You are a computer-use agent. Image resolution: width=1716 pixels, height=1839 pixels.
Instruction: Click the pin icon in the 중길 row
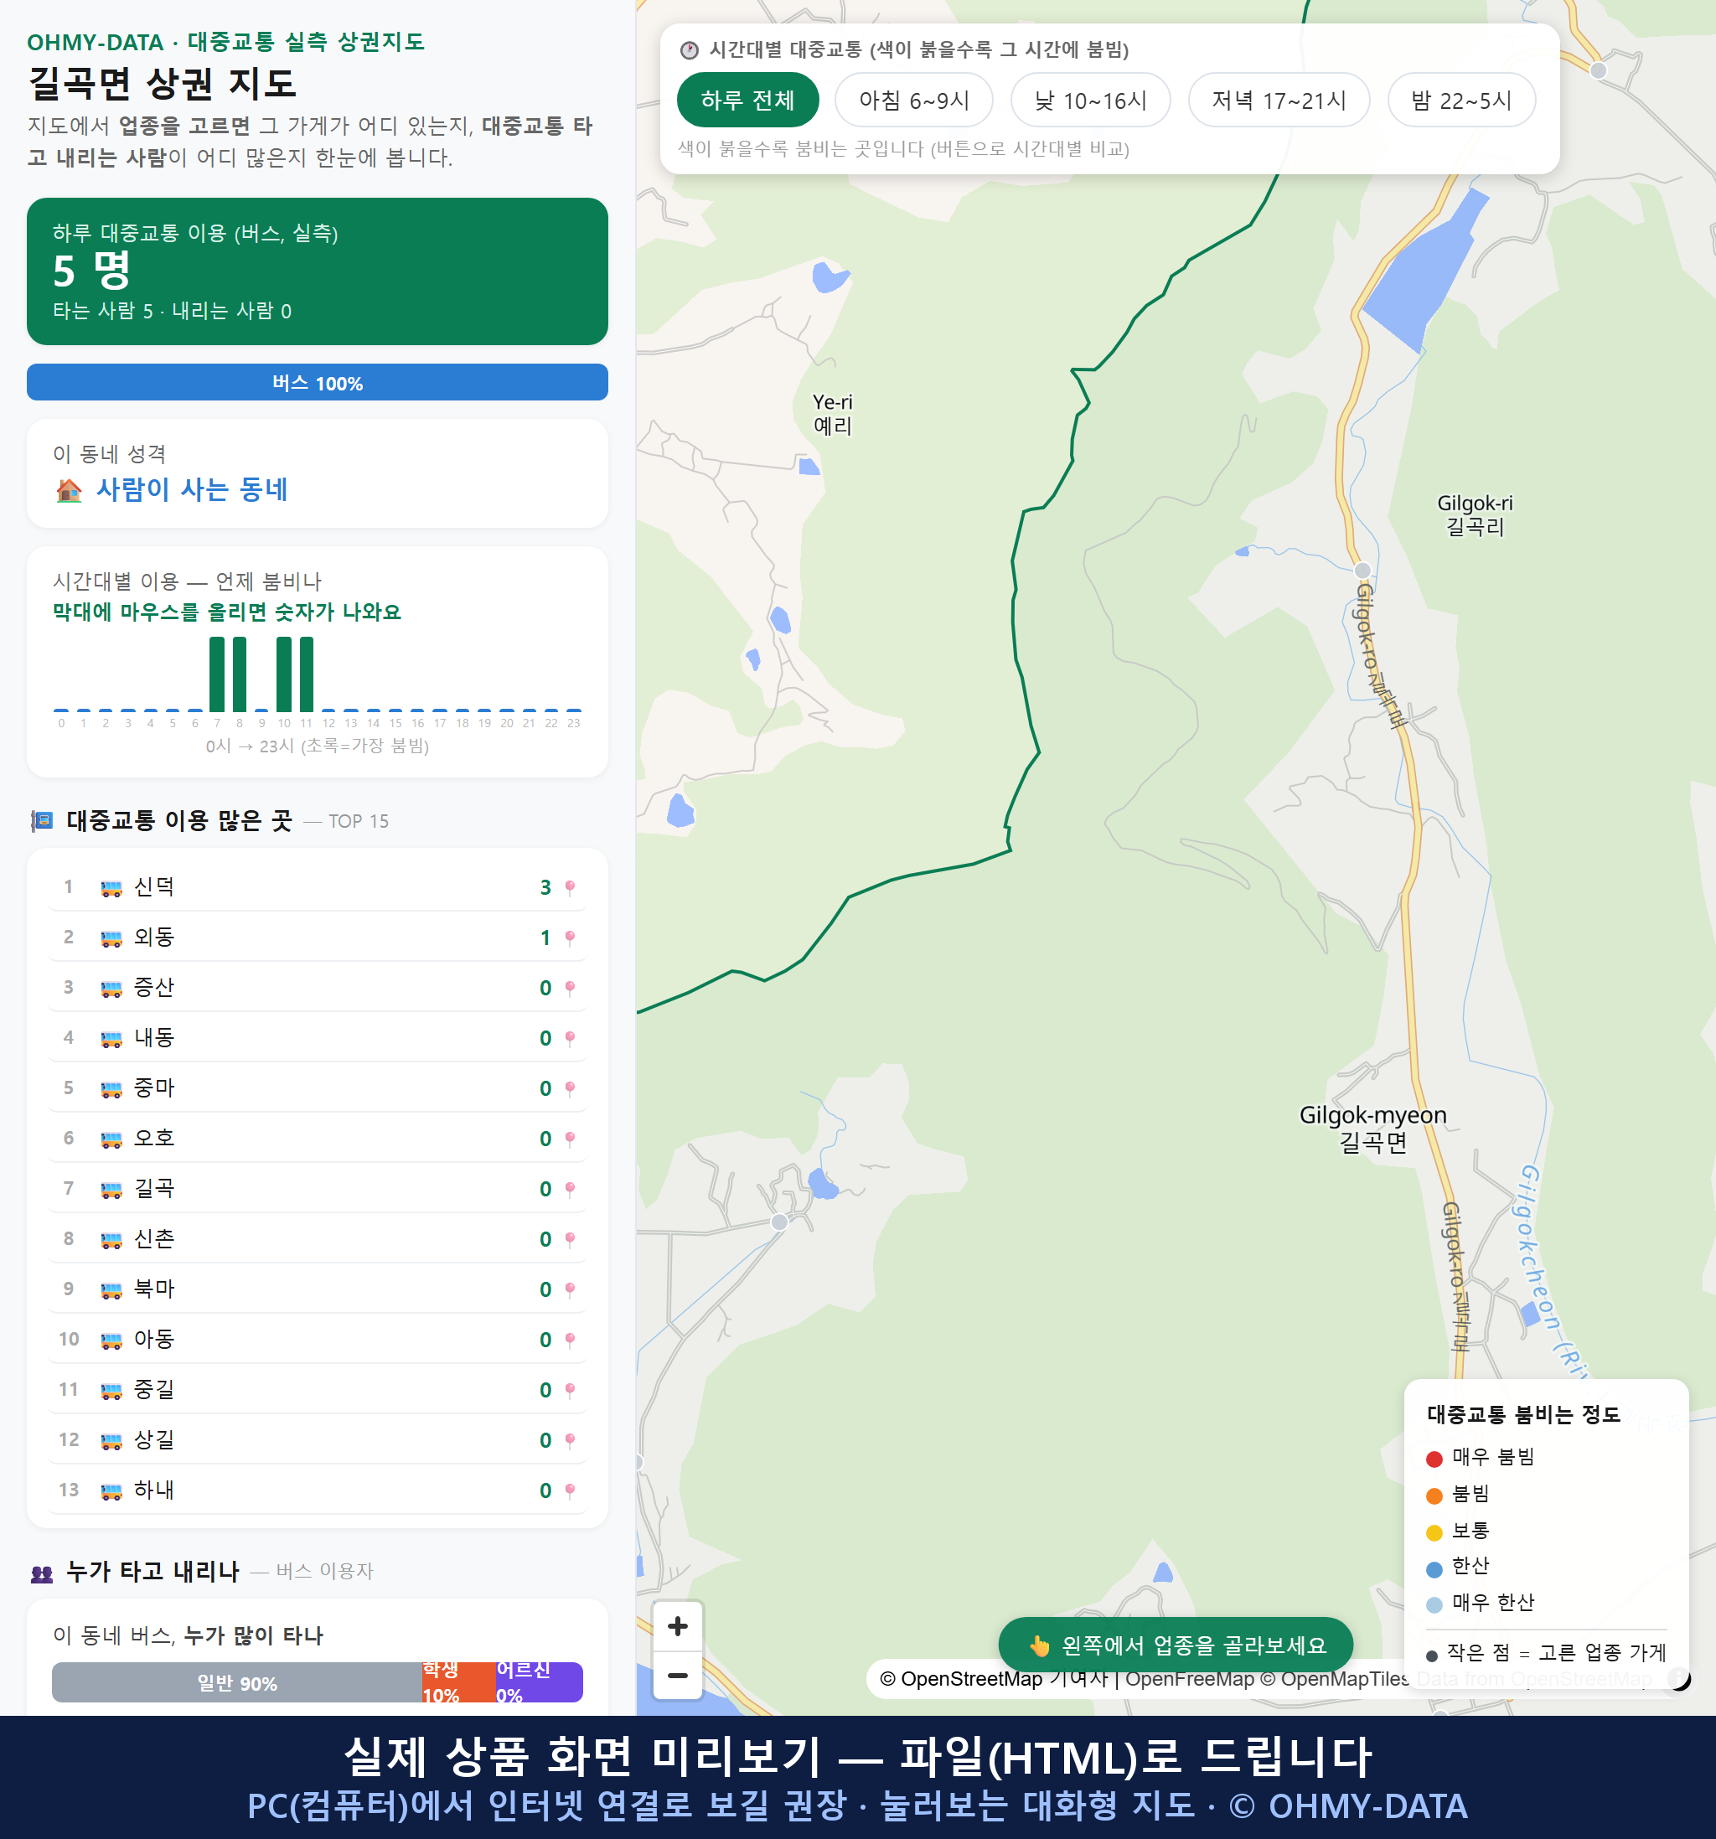click(x=570, y=1390)
